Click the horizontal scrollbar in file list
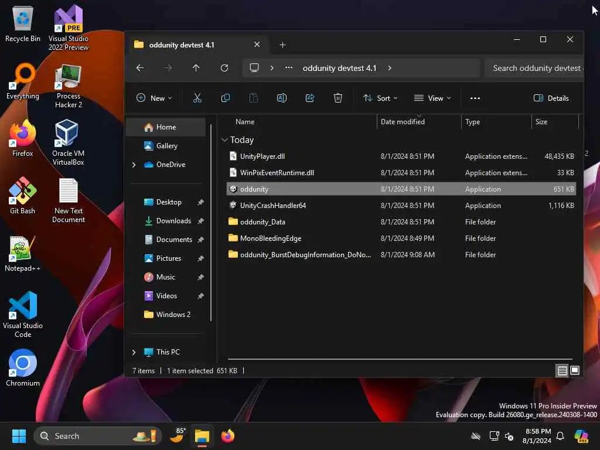This screenshot has height=450, width=600. click(400, 359)
